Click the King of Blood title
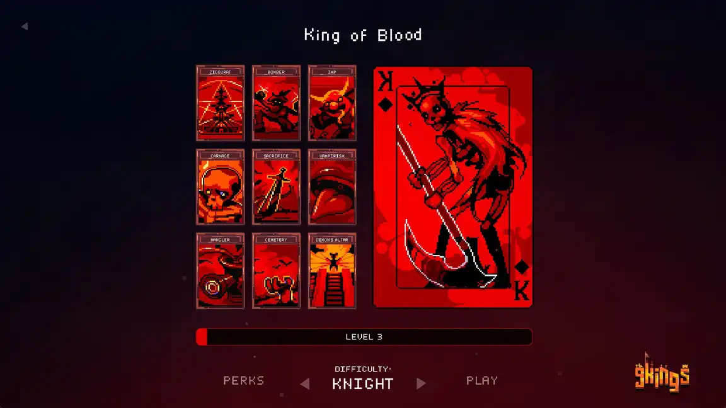The image size is (726, 408). tap(363, 35)
